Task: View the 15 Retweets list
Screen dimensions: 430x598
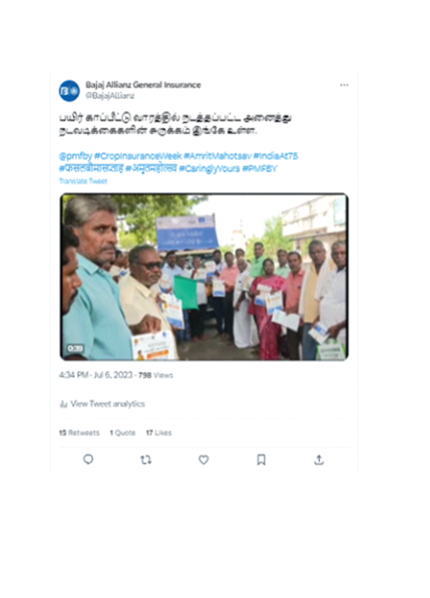Action: [79, 432]
